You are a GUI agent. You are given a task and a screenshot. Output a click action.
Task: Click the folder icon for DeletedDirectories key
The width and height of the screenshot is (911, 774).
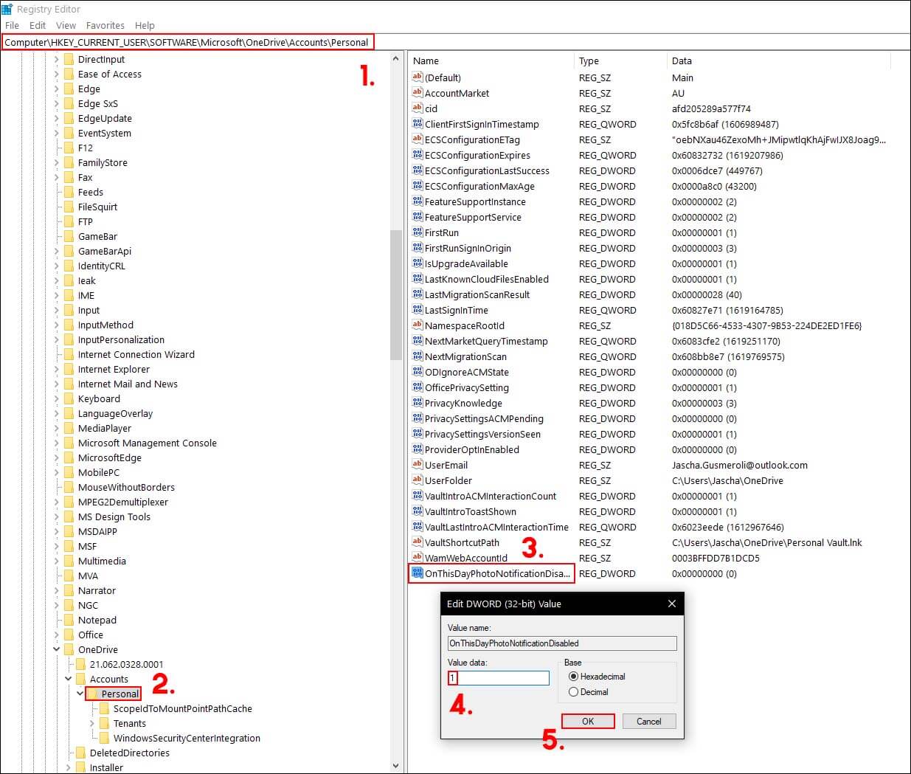pos(81,753)
